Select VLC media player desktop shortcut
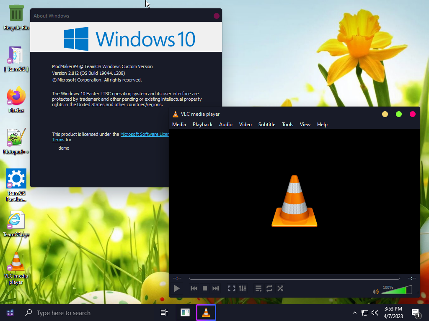This screenshot has height=321, width=429. pos(16,268)
